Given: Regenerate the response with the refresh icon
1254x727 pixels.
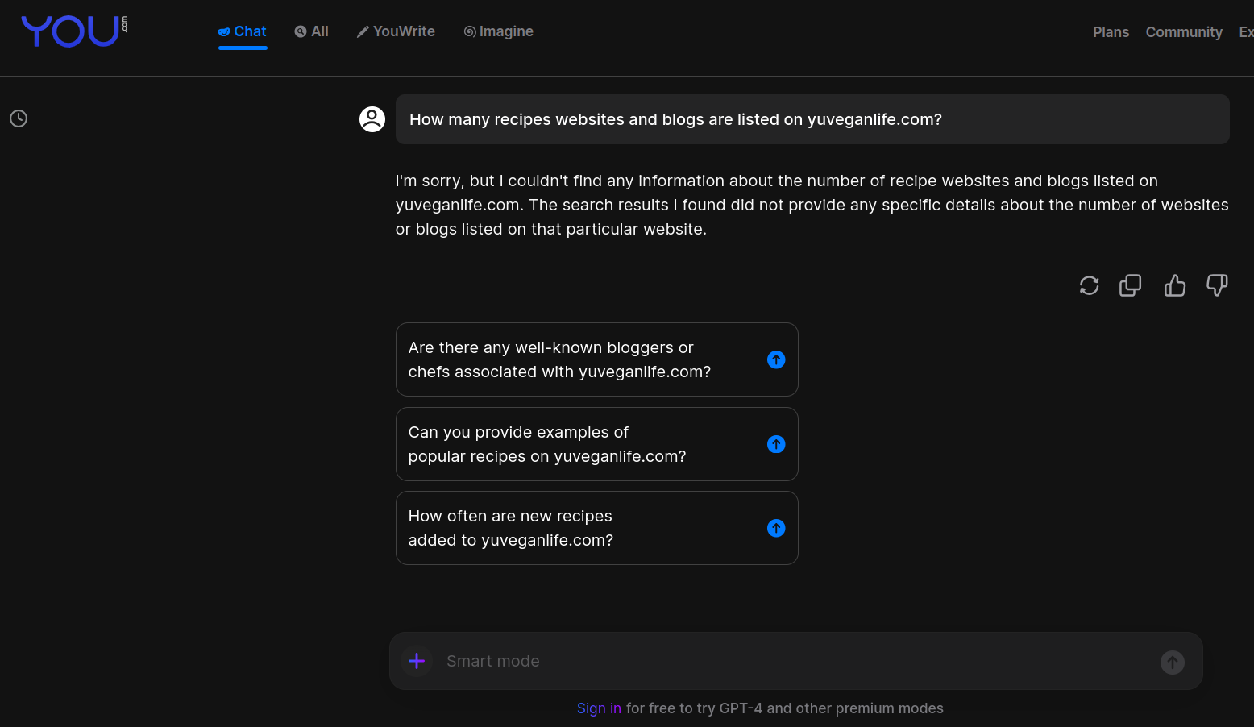Looking at the screenshot, I should (1090, 285).
